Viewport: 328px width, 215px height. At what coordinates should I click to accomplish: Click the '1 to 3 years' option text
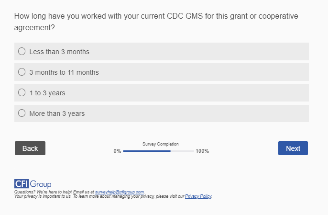(x=47, y=93)
